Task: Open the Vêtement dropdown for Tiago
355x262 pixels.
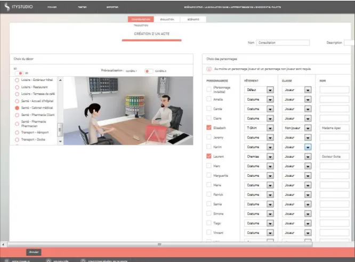Action: (259, 223)
